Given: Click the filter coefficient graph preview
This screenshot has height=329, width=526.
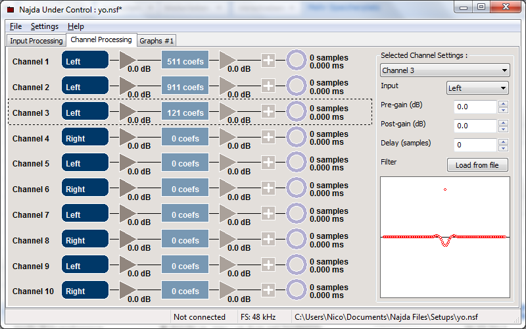Looking at the screenshot, I should pyautogui.click(x=445, y=237).
